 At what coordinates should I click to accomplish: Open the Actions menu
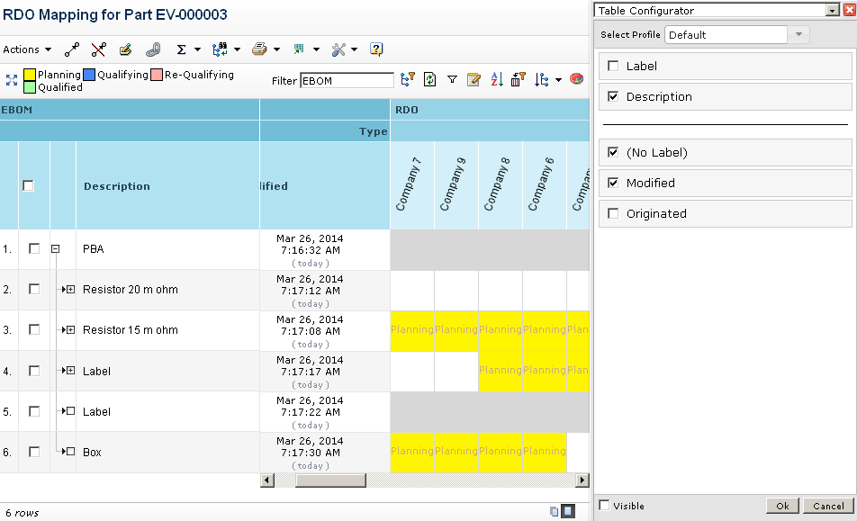[x=27, y=49]
